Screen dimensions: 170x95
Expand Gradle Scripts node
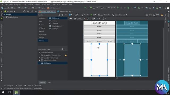click(4, 17)
